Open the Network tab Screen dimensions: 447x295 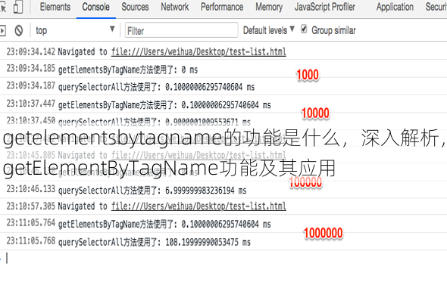coord(175,7)
